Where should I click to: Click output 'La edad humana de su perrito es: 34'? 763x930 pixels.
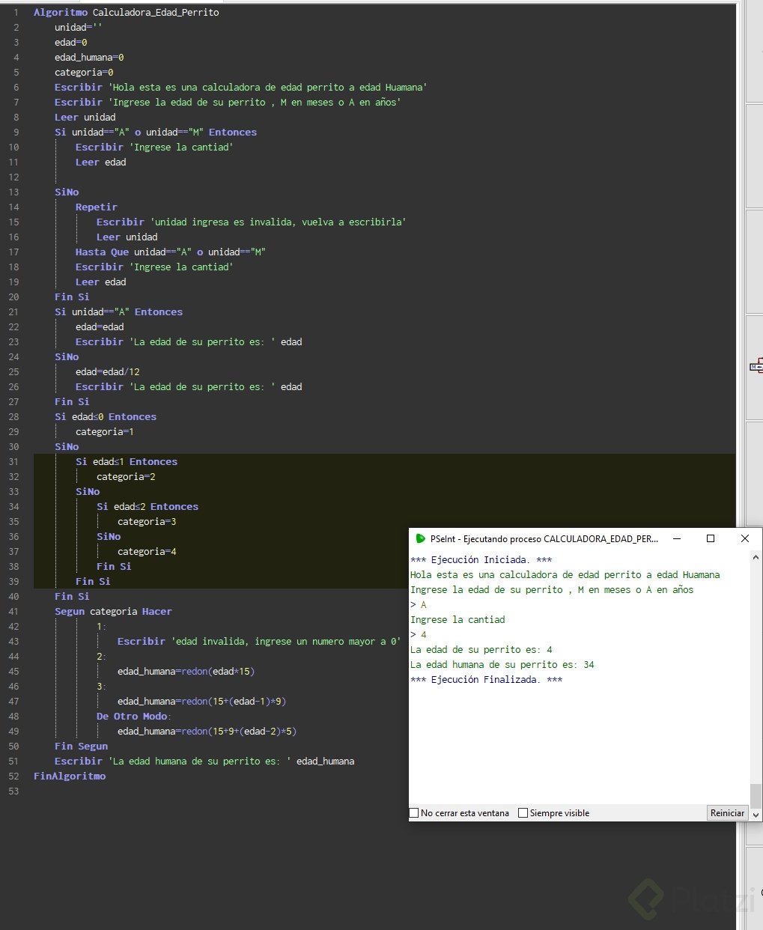tap(502, 664)
